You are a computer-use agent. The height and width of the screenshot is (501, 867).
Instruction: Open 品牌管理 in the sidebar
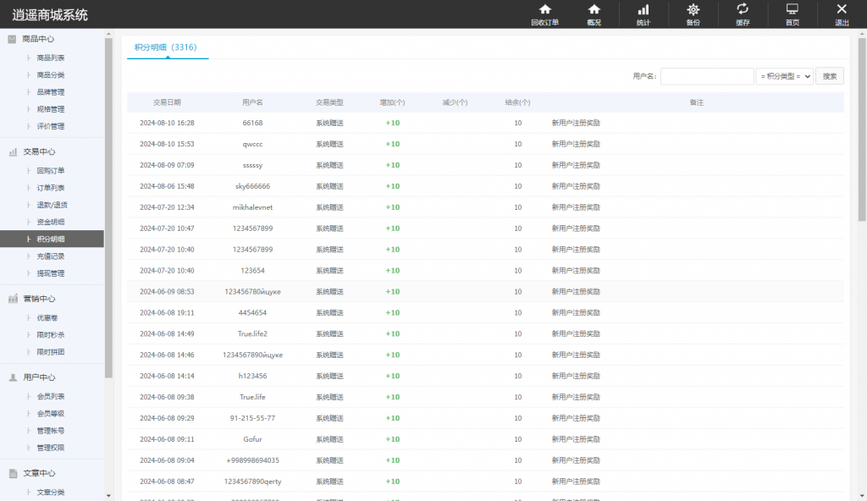click(51, 91)
